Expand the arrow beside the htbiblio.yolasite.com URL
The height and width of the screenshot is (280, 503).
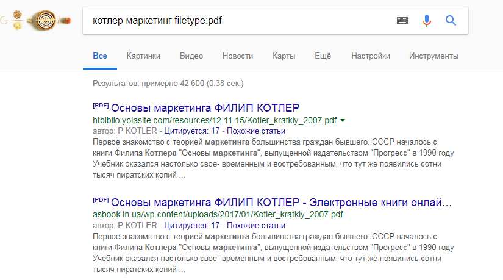point(342,121)
